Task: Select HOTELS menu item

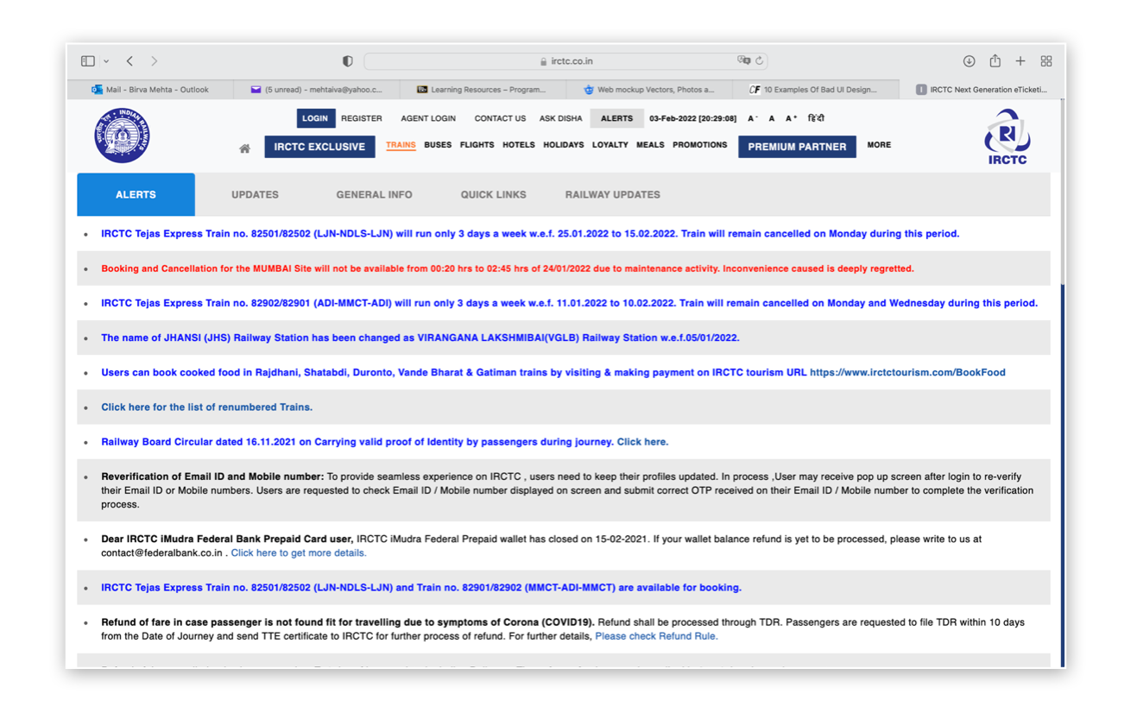Action: (519, 145)
